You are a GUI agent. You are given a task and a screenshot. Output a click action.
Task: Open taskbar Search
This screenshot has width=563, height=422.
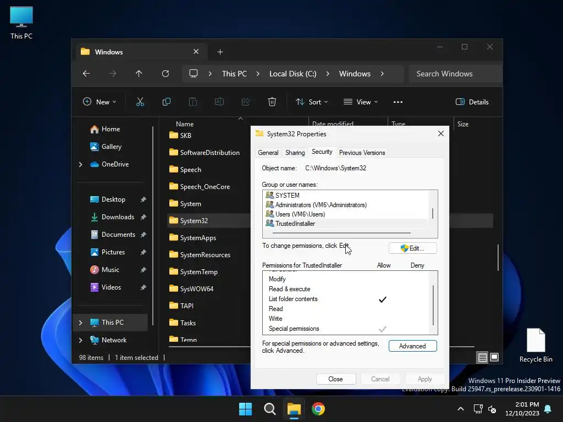click(x=269, y=409)
